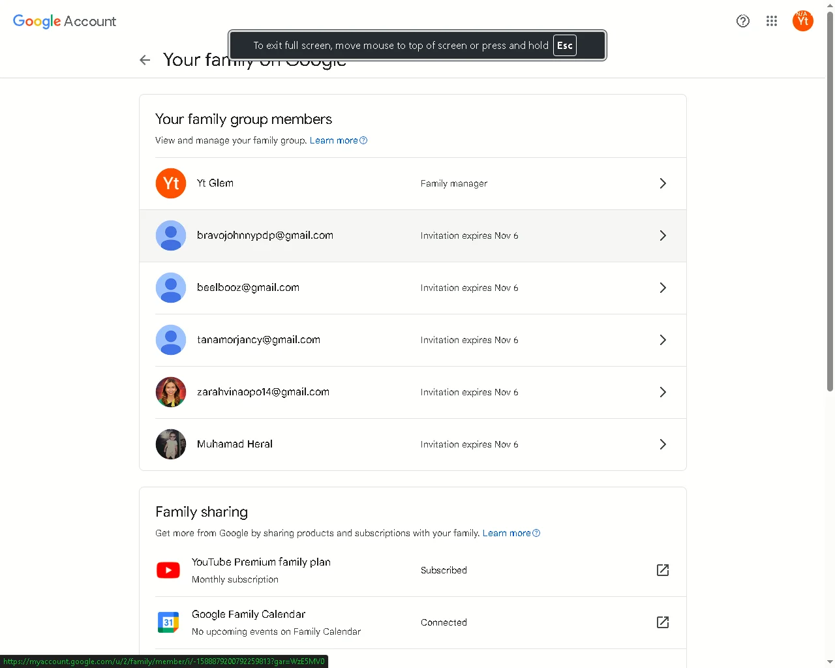Click help icon beside Family sharing Learn more
Image resolution: width=835 pixels, height=668 pixels.
click(536, 533)
